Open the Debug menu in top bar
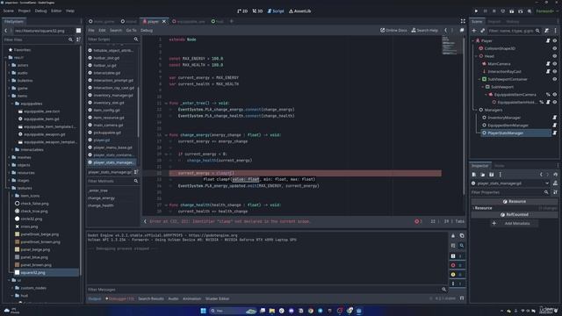 pyautogui.click(x=40, y=11)
